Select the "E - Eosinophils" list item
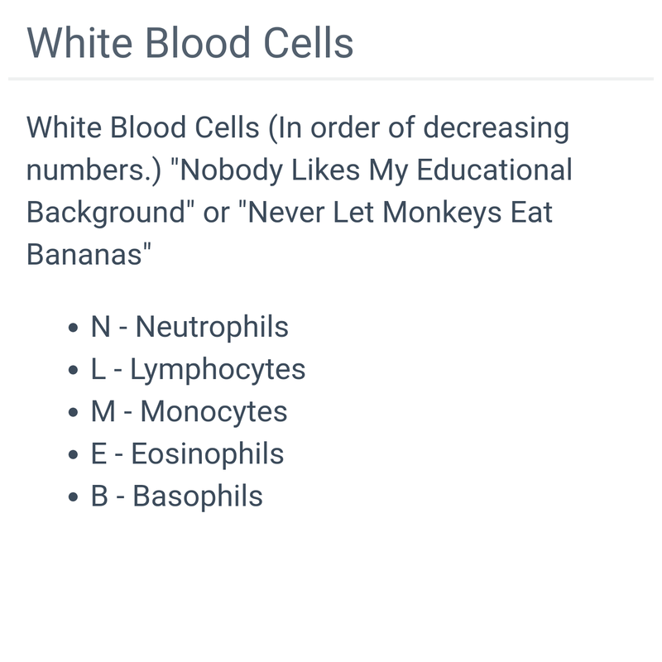The height and width of the screenshot is (662, 662). click(187, 453)
